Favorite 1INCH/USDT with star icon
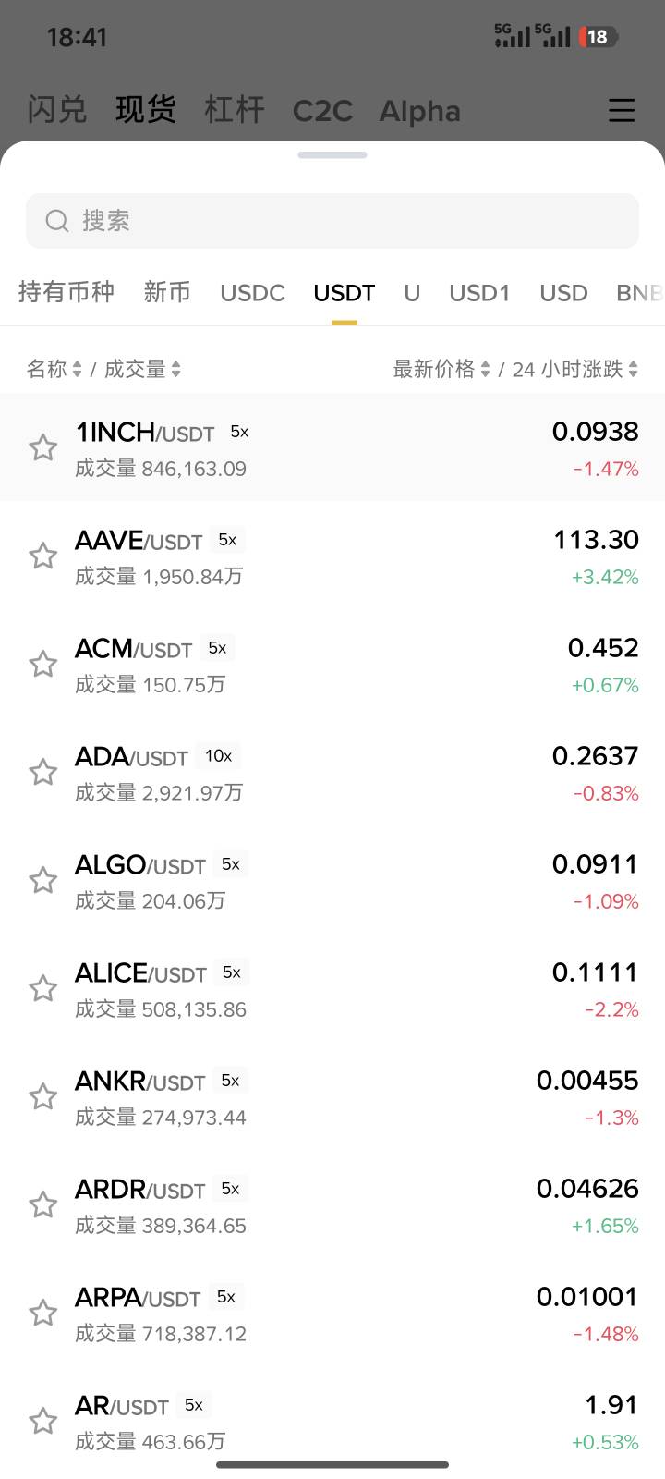Viewport: 665px width, 1479px height. click(42, 448)
